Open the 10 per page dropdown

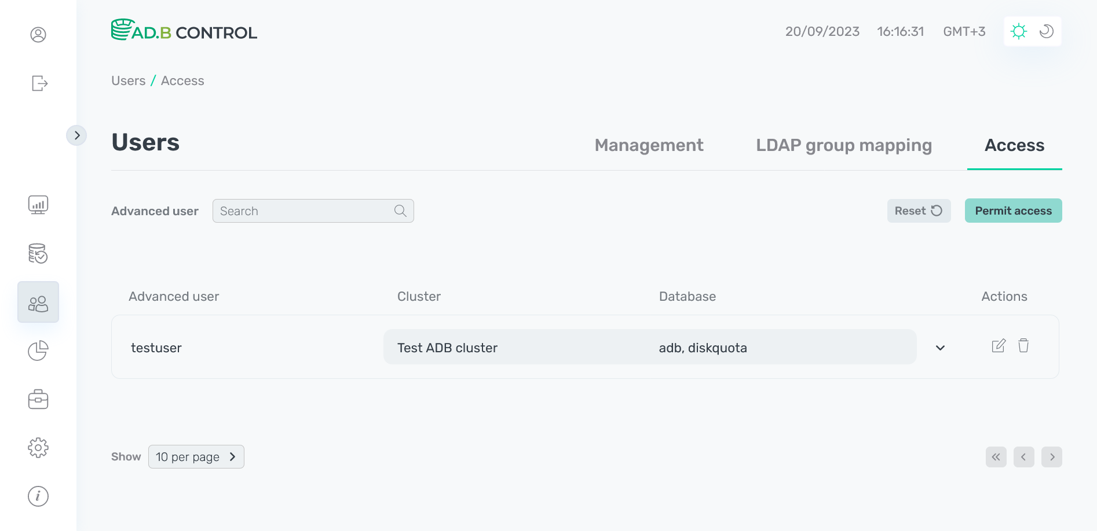point(196,457)
